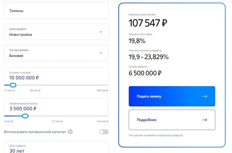Image resolution: width=232 pixels, height=153 pixels.
Task: Click 100 млн ₽ mark on cost slider
Action: coord(103,91)
